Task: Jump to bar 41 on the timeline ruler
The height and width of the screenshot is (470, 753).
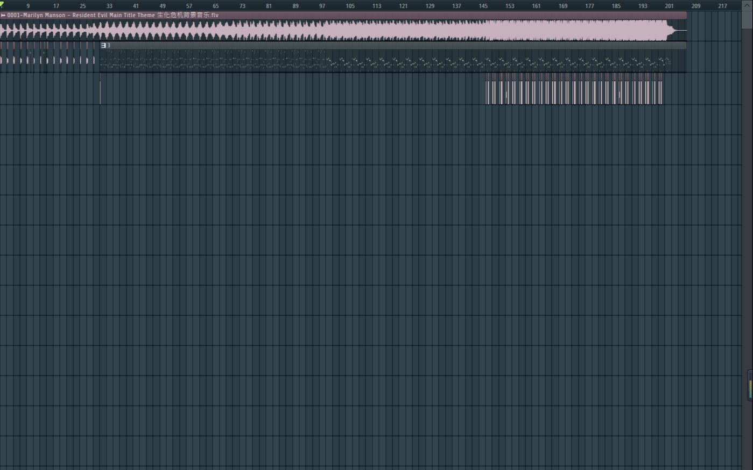Action: pyautogui.click(x=136, y=6)
